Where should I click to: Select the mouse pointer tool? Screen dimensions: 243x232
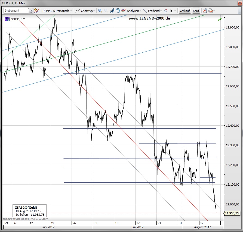coord(171,11)
